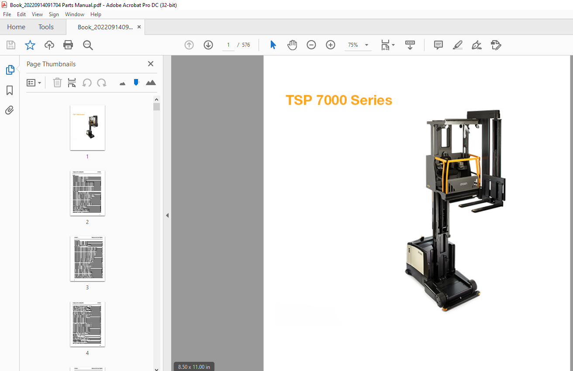Click the TSP 7000 Series heading
The image size is (573, 371).
339,100
